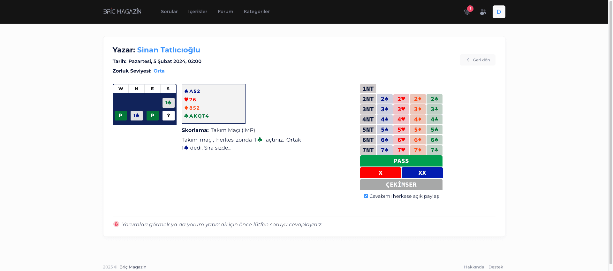Open the Kategoriler menu
This screenshot has width=613, height=271.
point(257,12)
